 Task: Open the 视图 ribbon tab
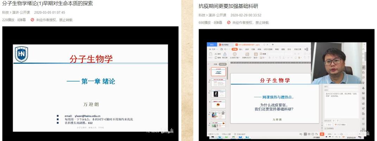coord(283,49)
